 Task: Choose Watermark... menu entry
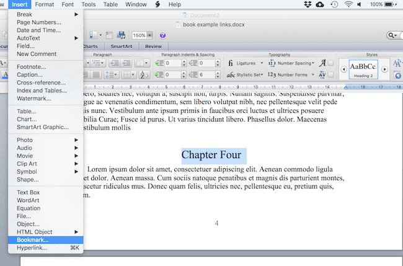[x=45, y=99]
